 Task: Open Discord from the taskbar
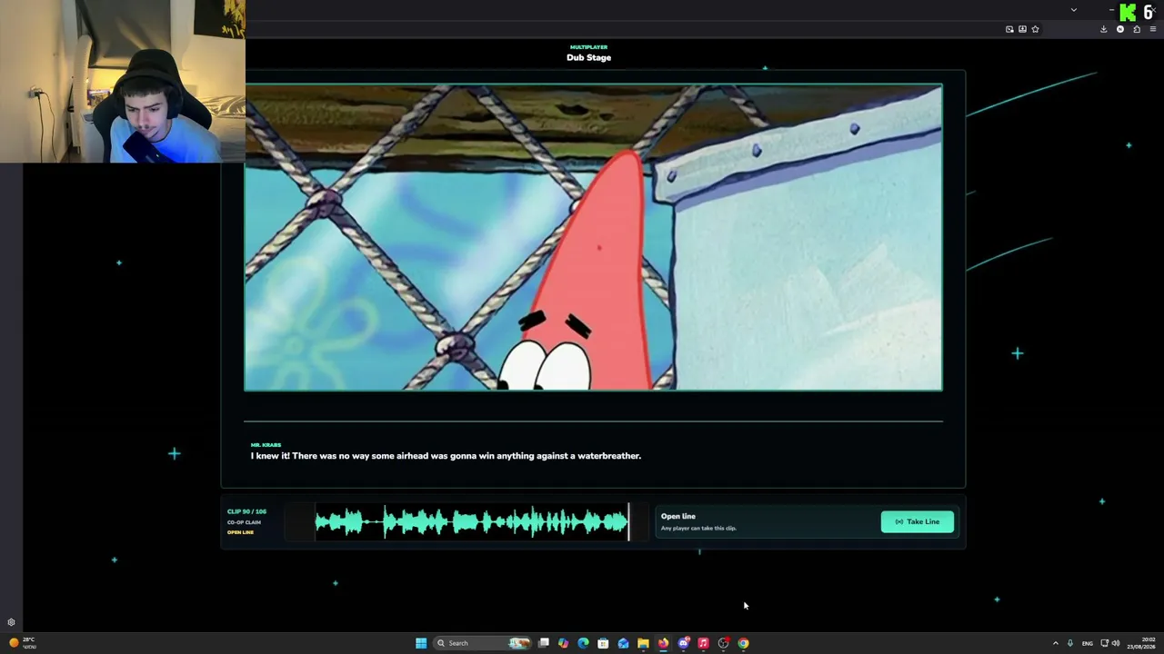(x=683, y=643)
